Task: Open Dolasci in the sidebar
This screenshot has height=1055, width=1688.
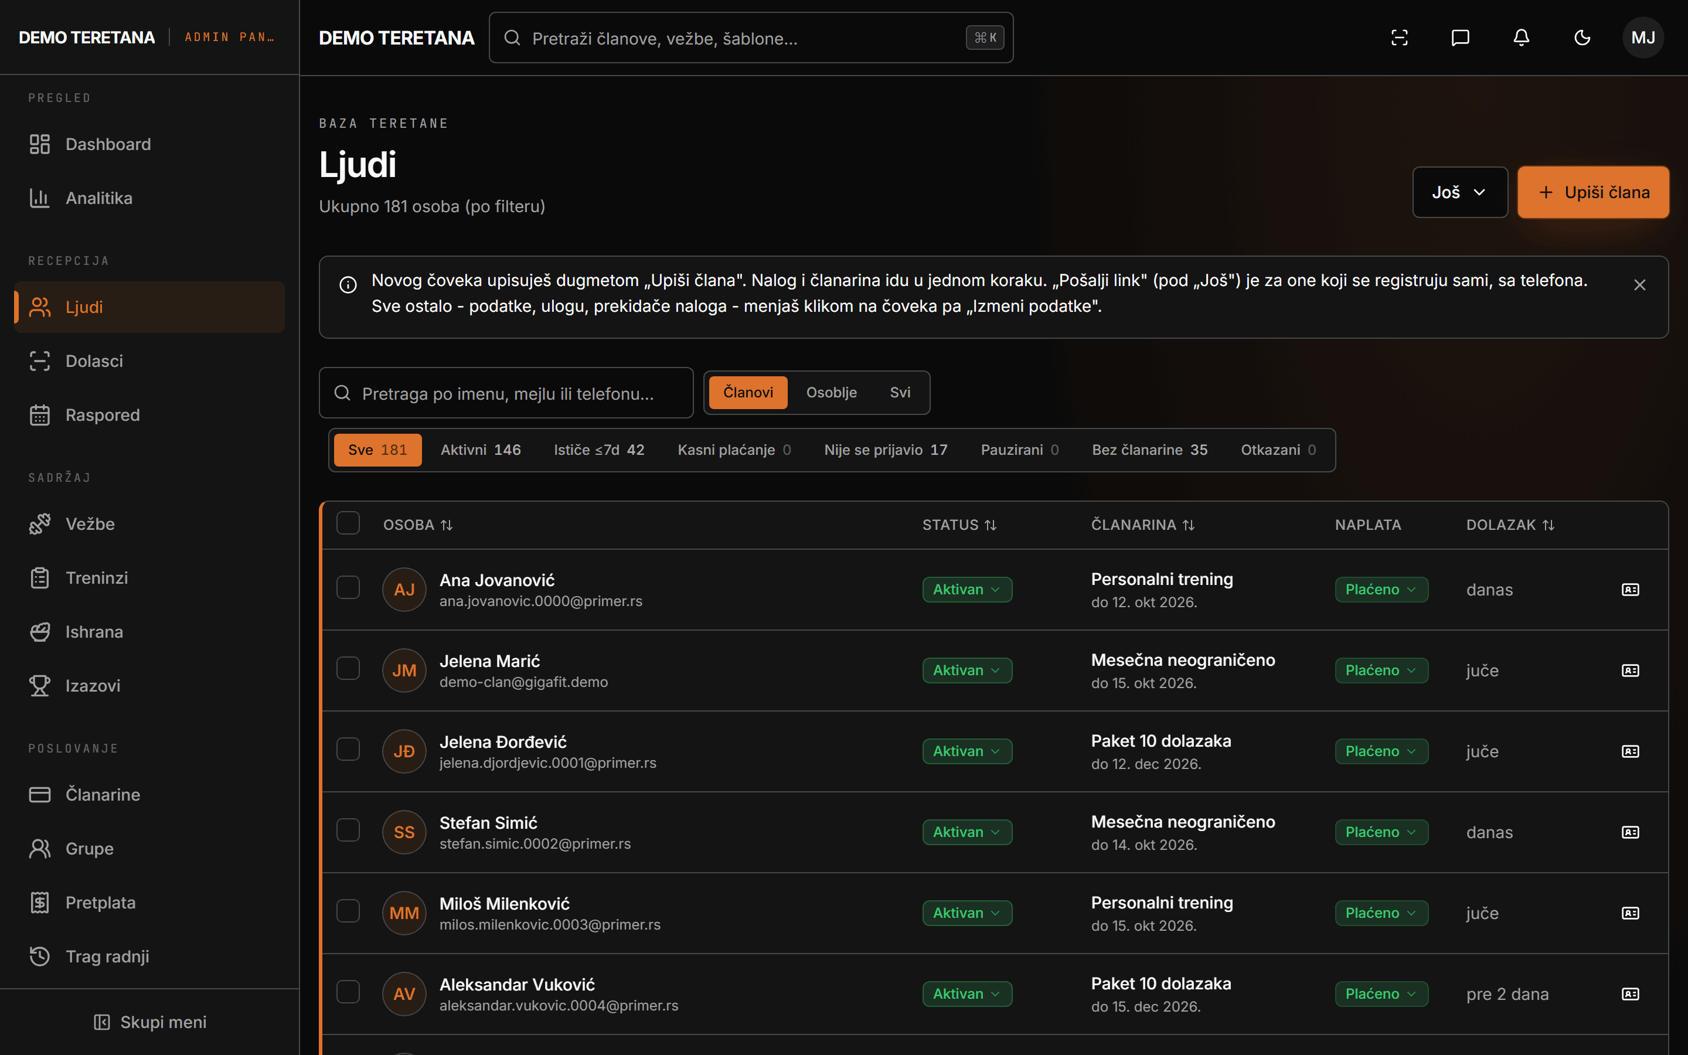Action: tap(149, 360)
